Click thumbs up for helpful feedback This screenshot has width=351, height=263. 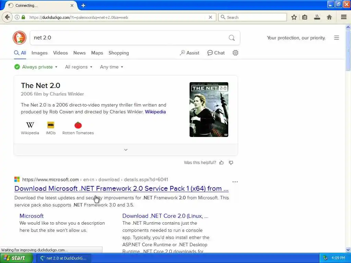221,163
